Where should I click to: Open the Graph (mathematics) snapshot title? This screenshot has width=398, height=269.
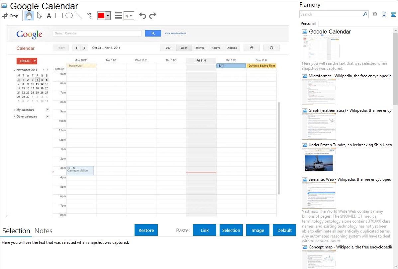[350, 110]
